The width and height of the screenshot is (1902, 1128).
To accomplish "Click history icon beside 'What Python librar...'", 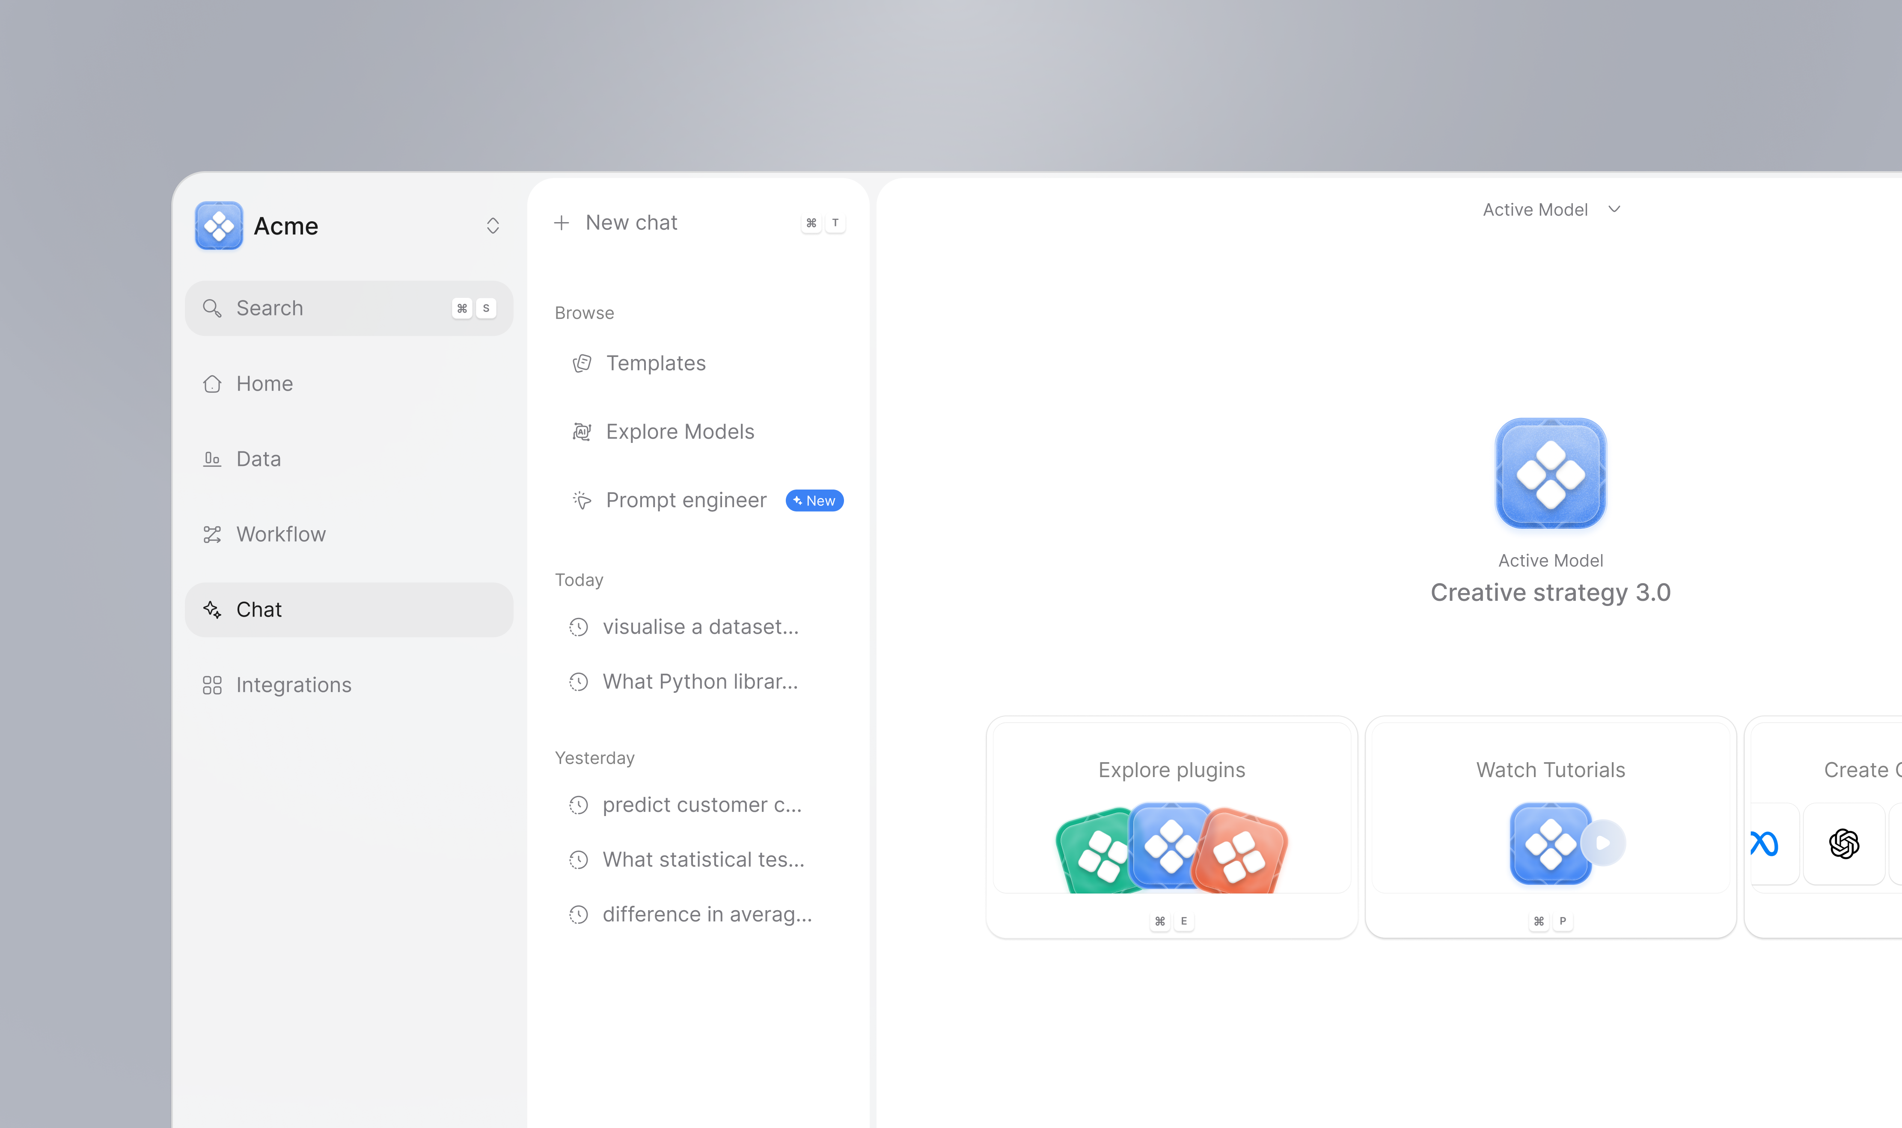I will 579,682.
